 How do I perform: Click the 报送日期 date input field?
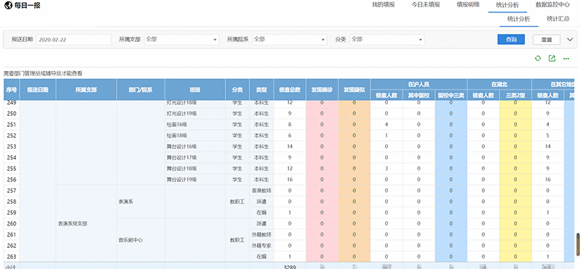point(74,40)
